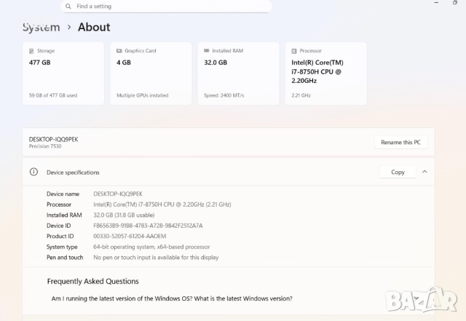466x321 pixels.
Task: Click the Device specifications info icon
Action: click(x=33, y=173)
